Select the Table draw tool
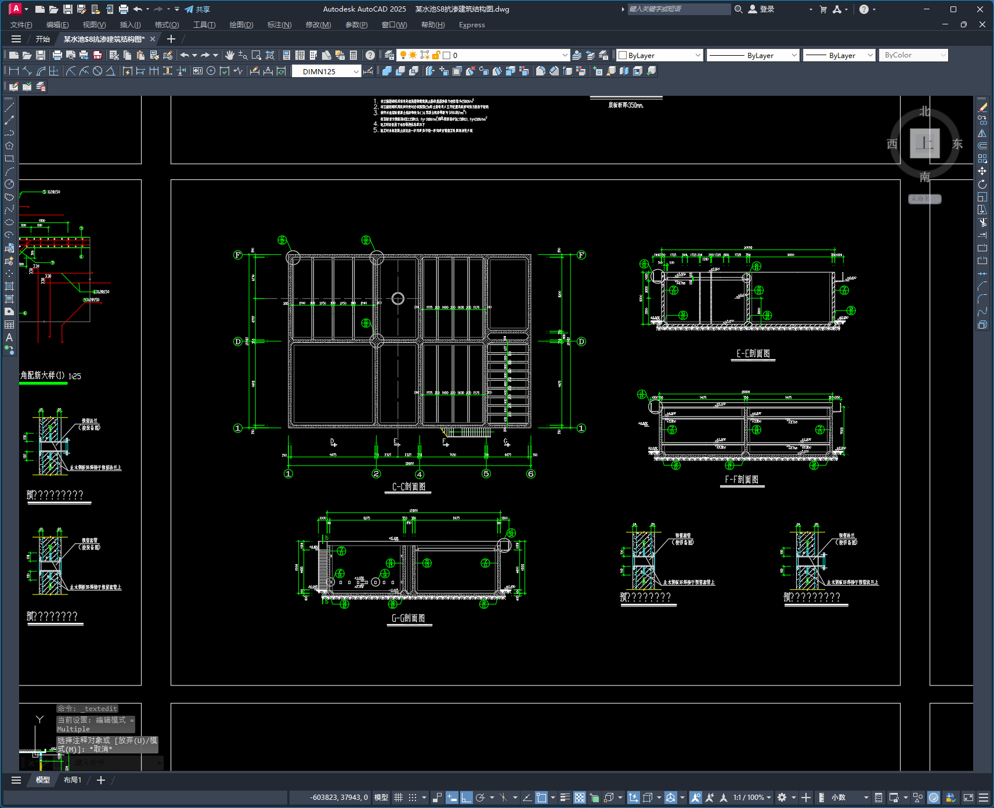994x808 pixels. [9, 324]
